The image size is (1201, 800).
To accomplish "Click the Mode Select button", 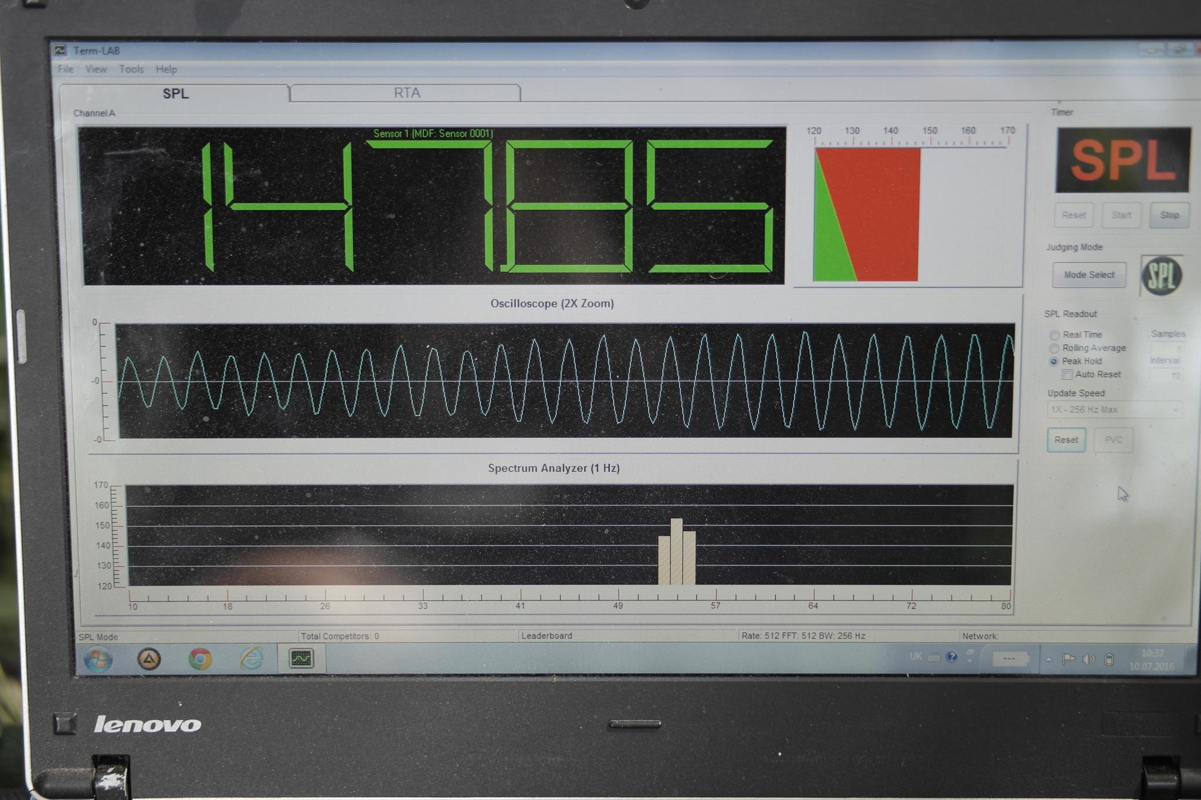I will 1088,275.
